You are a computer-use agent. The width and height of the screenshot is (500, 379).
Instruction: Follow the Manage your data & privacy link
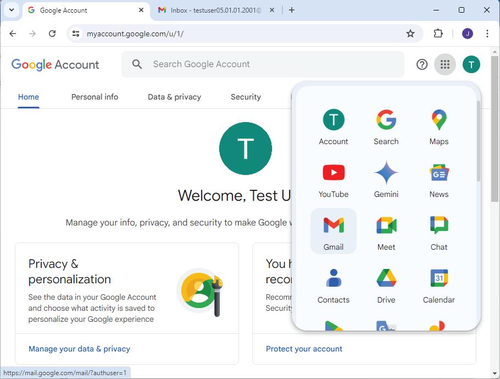coord(80,349)
